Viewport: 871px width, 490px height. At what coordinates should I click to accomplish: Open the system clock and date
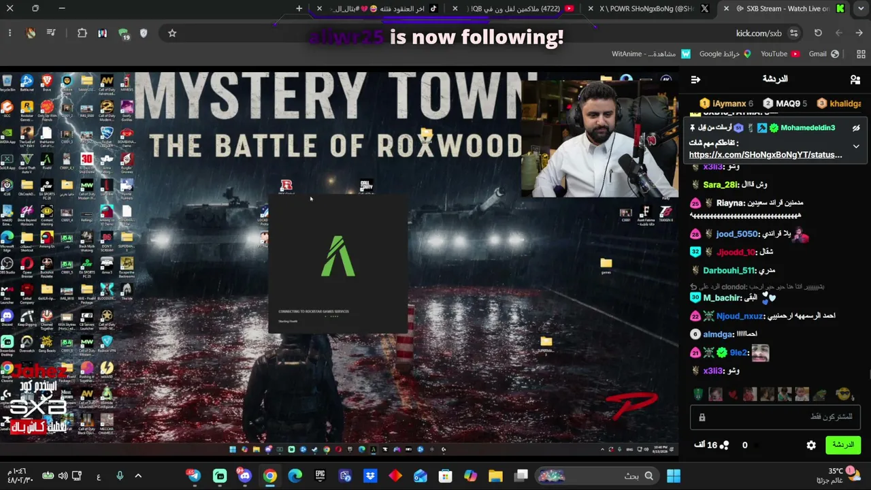pos(20,476)
